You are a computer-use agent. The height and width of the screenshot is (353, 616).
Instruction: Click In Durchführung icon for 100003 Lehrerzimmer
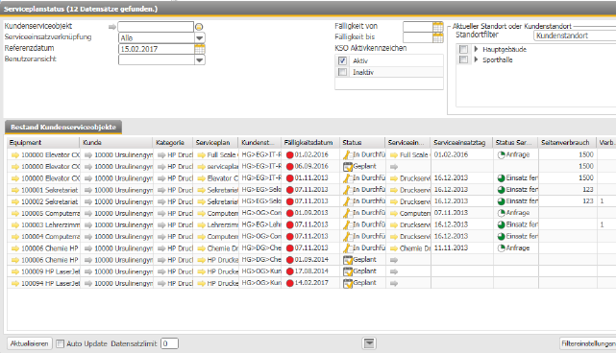click(x=348, y=225)
